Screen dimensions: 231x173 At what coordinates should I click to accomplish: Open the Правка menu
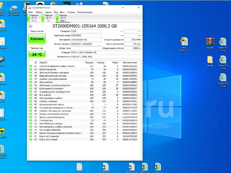click(x=39, y=12)
